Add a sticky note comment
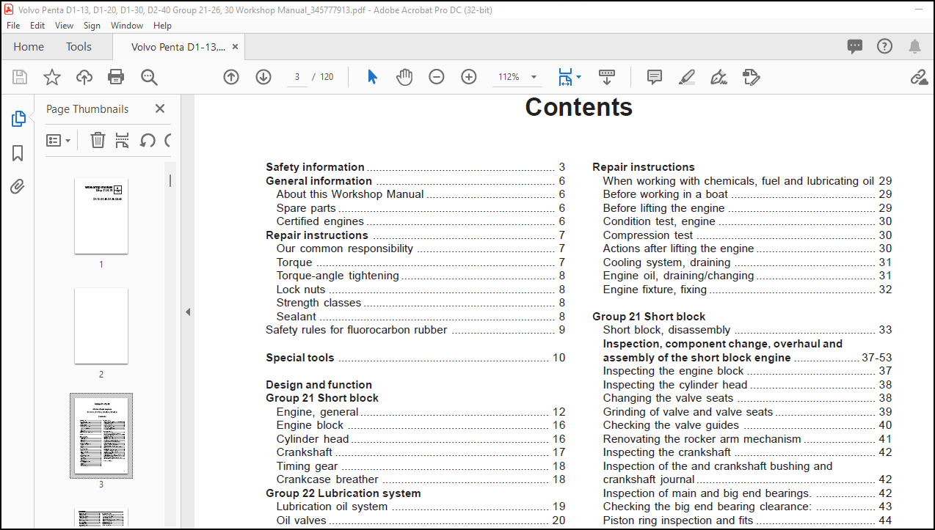 pos(655,77)
